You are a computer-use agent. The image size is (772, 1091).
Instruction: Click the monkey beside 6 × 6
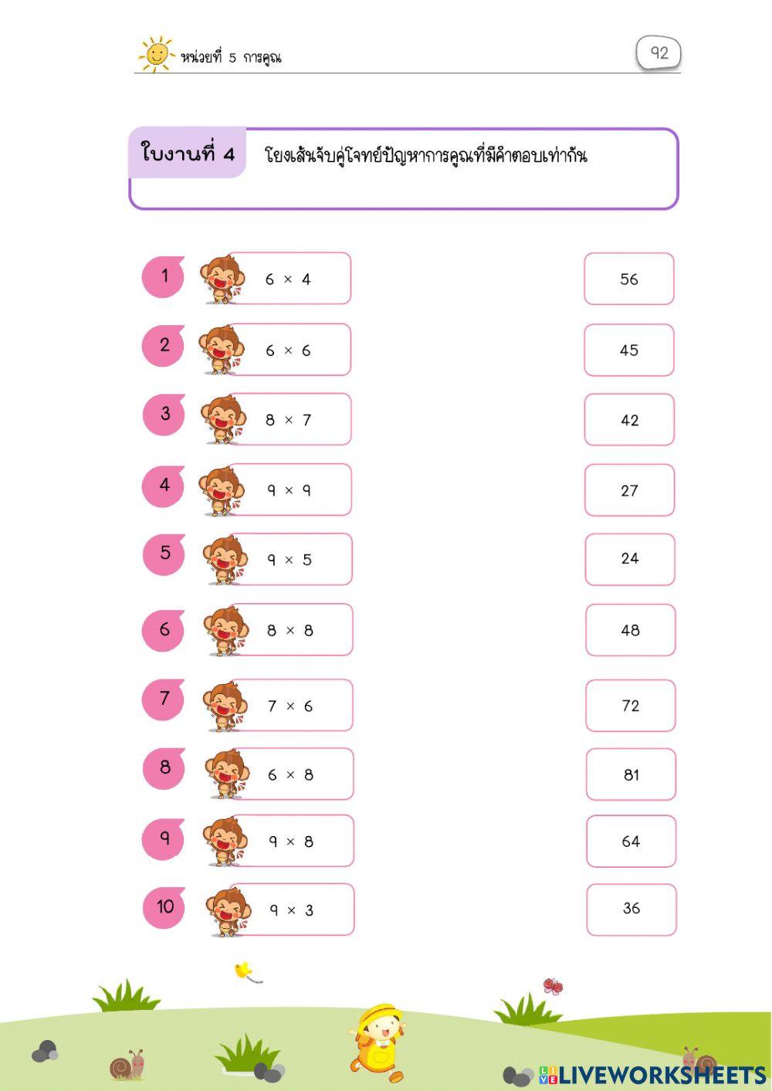pyautogui.click(x=222, y=350)
